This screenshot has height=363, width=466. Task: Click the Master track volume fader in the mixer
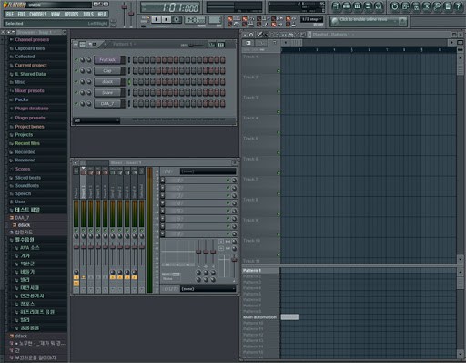pos(76,248)
